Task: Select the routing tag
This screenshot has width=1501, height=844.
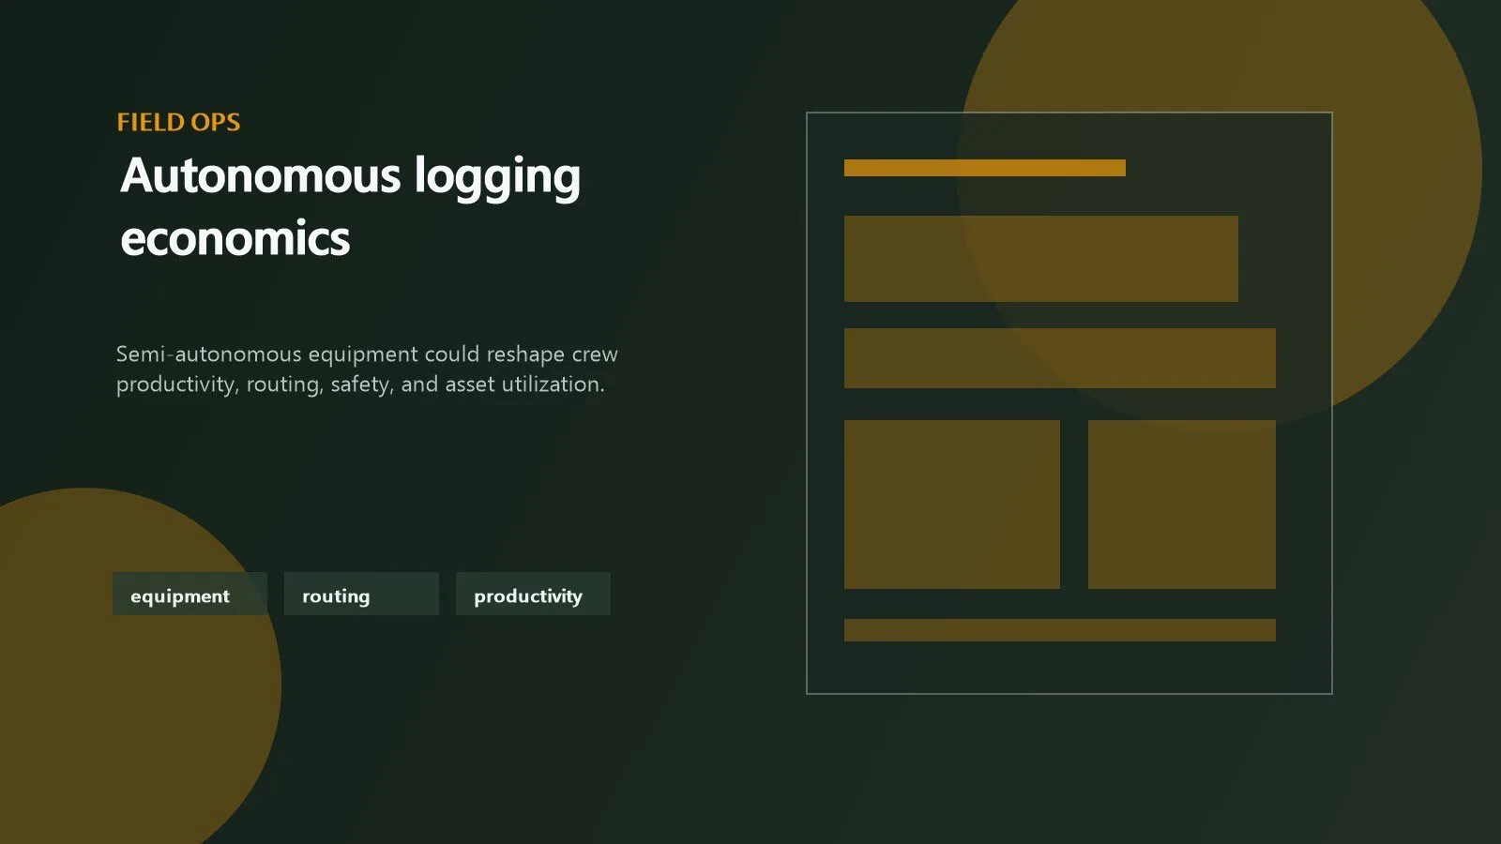Action: (361, 595)
